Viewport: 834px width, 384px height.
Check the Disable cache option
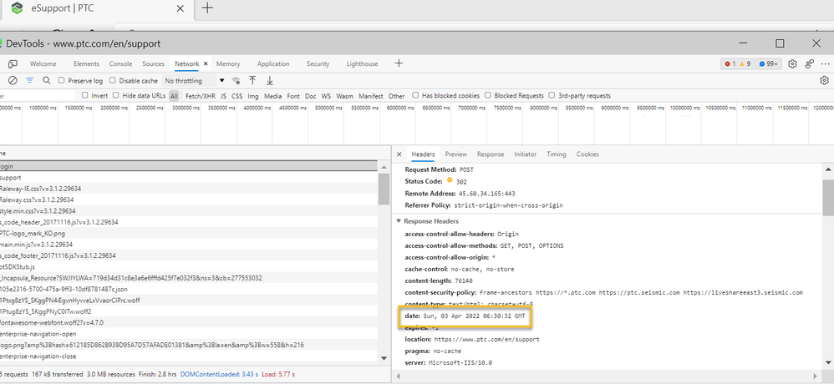tap(114, 81)
